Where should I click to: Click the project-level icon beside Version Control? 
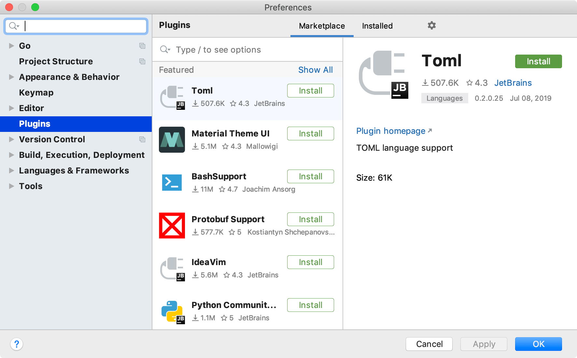(x=142, y=139)
